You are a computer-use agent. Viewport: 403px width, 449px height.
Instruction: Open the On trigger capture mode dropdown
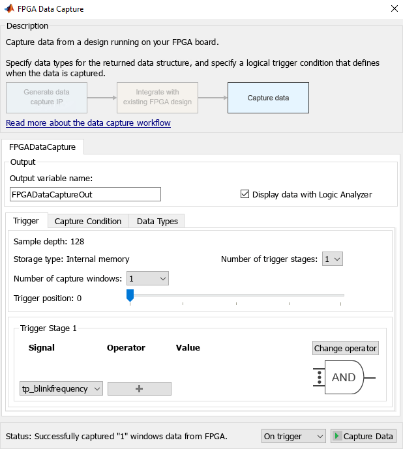[293, 436]
